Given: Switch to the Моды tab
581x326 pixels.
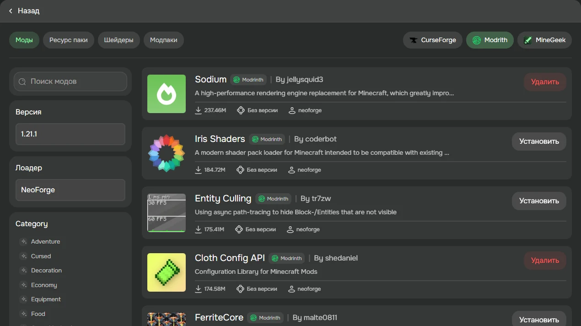Looking at the screenshot, I should coord(24,40).
